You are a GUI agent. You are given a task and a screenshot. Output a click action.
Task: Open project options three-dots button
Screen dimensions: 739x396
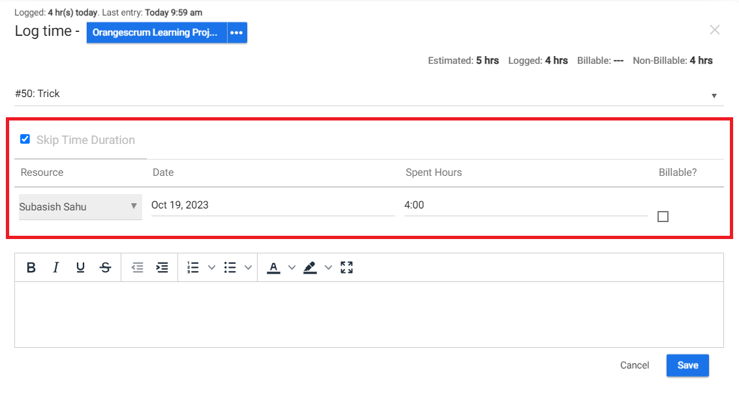point(237,33)
